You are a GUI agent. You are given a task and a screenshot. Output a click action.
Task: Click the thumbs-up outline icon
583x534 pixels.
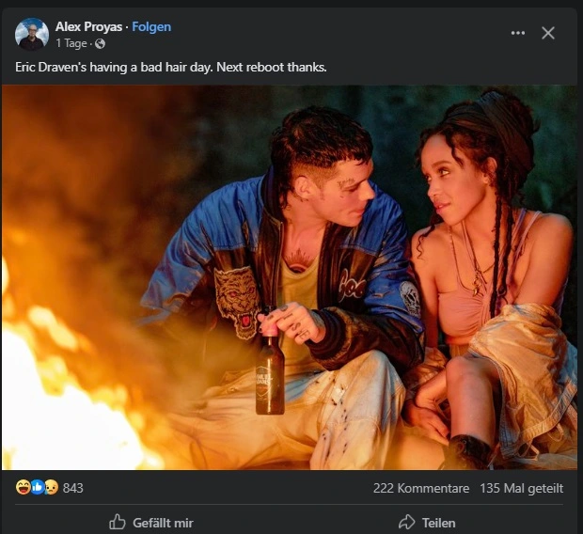(118, 522)
